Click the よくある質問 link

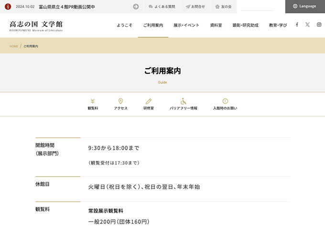click(164, 7)
